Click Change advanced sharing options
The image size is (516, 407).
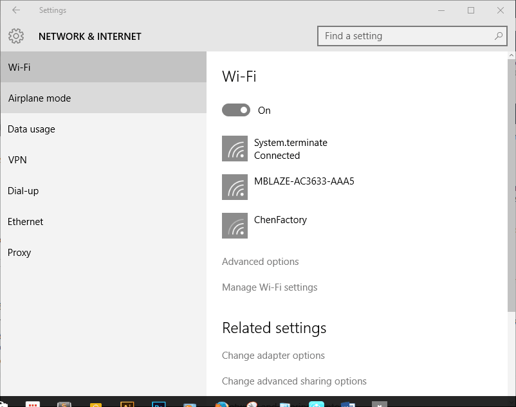pyautogui.click(x=294, y=381)
